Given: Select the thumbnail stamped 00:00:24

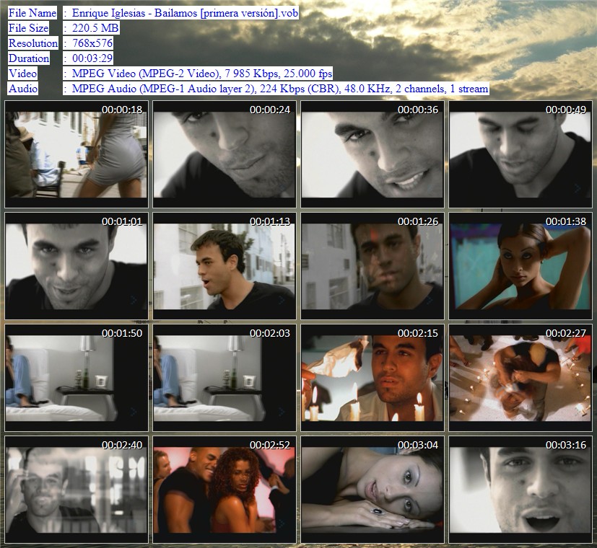Looking at the screenshot, I should click(x=225, y=154).
